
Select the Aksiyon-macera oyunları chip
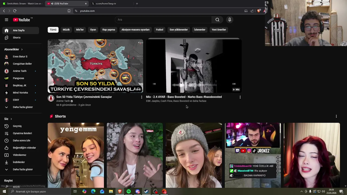coord(136,30)
